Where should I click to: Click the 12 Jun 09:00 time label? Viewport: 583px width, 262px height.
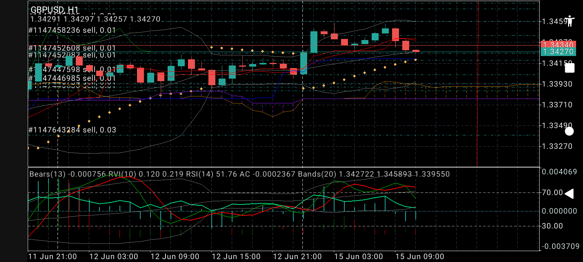point(175,257)
